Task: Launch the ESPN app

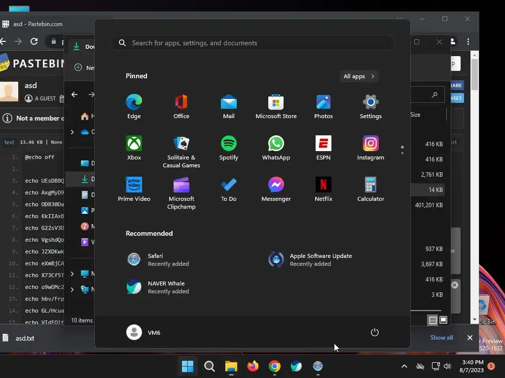Action: [324, 148]
